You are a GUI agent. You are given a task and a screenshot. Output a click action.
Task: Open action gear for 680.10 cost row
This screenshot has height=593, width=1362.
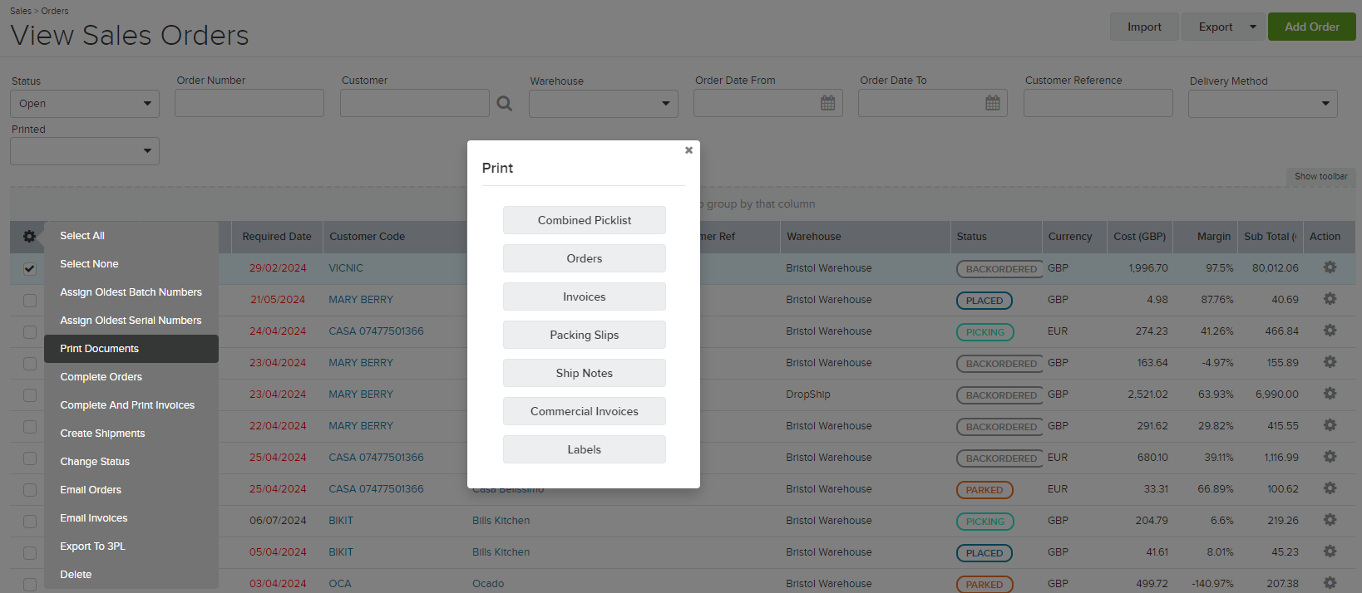click(1330, 457)
